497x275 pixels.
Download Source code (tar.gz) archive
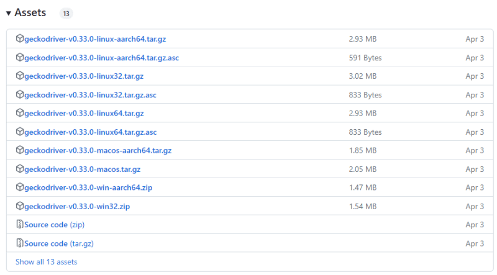(x=58, y=243)
